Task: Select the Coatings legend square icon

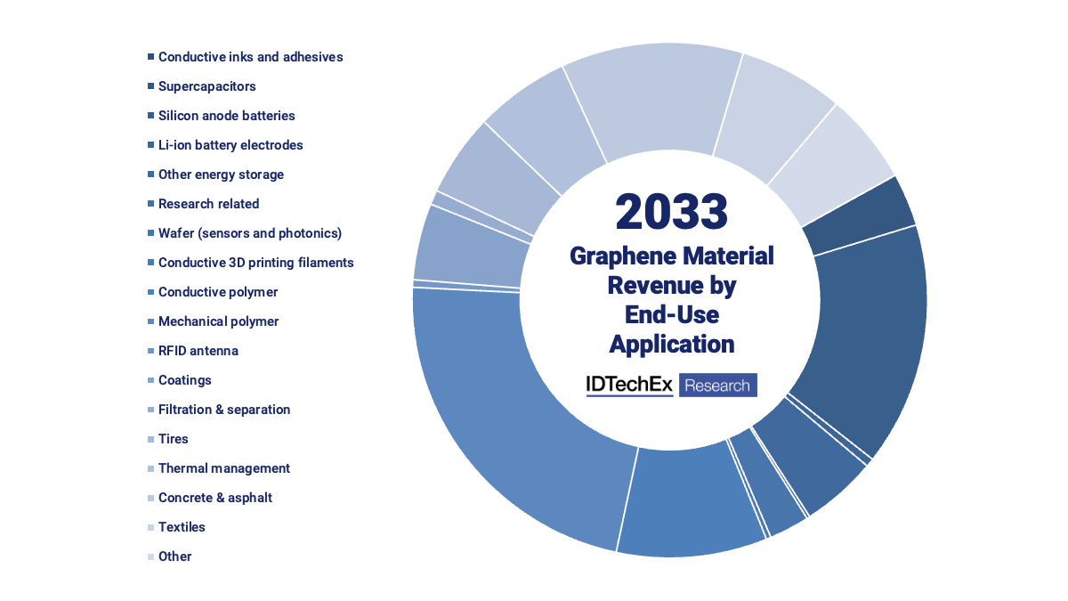Action: [150, 379]
